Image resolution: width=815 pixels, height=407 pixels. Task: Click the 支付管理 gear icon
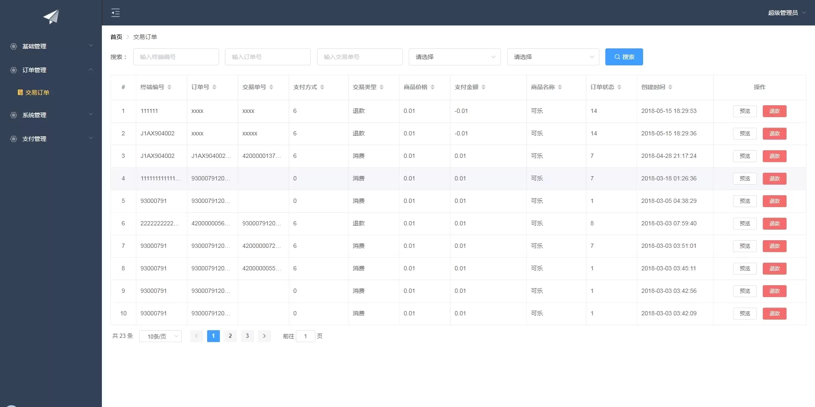[x=14, y=139]
